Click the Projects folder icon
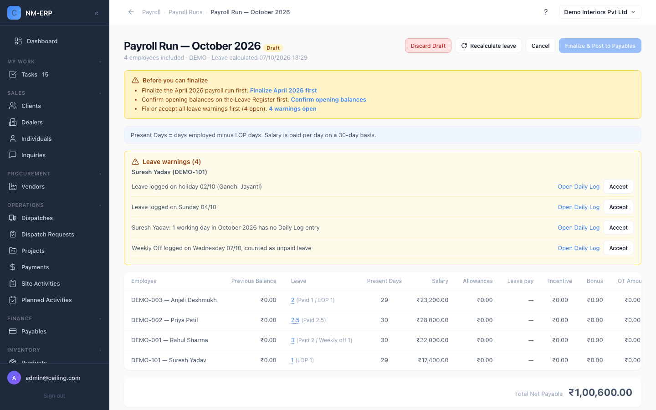Image resolution: width=656 pixels, height=410 pixels. click(13, 251)
